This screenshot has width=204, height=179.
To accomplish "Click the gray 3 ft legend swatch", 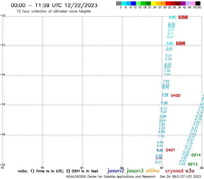I will [119, 3].
